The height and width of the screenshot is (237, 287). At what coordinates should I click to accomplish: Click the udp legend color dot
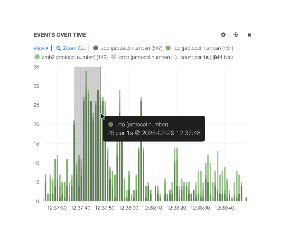(x=96, y=48)
